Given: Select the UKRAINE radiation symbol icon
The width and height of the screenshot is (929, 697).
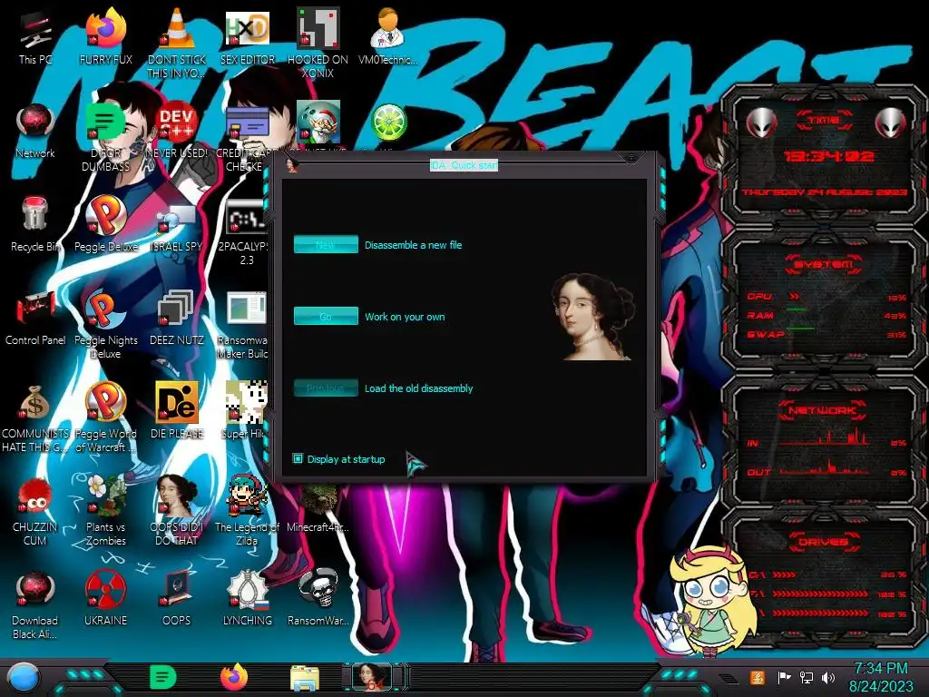Looking at the screenshot, I should coord(106,599).
